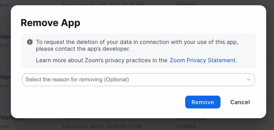
Task: Click the "To request the deletion" notice line
Action: click(x=137, y=42)
